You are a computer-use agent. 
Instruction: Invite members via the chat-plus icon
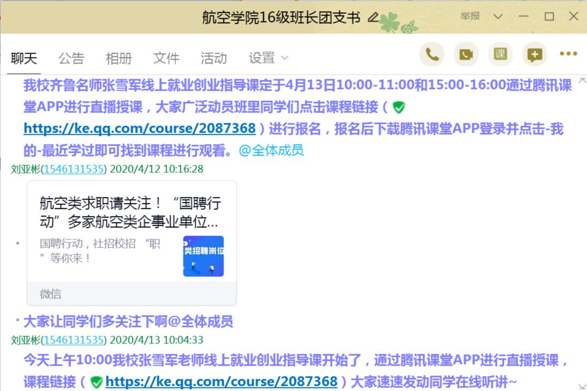[535, 54]
